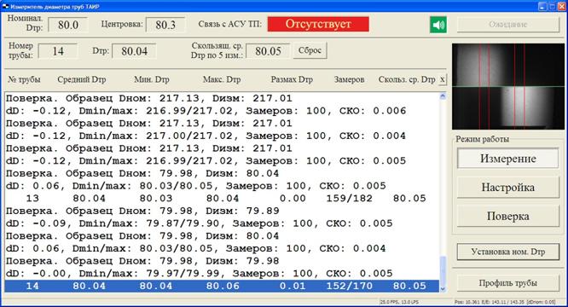568x307 pixels.
Task: Select the highlighted row for pipe 14
Action: coord(222,286)
